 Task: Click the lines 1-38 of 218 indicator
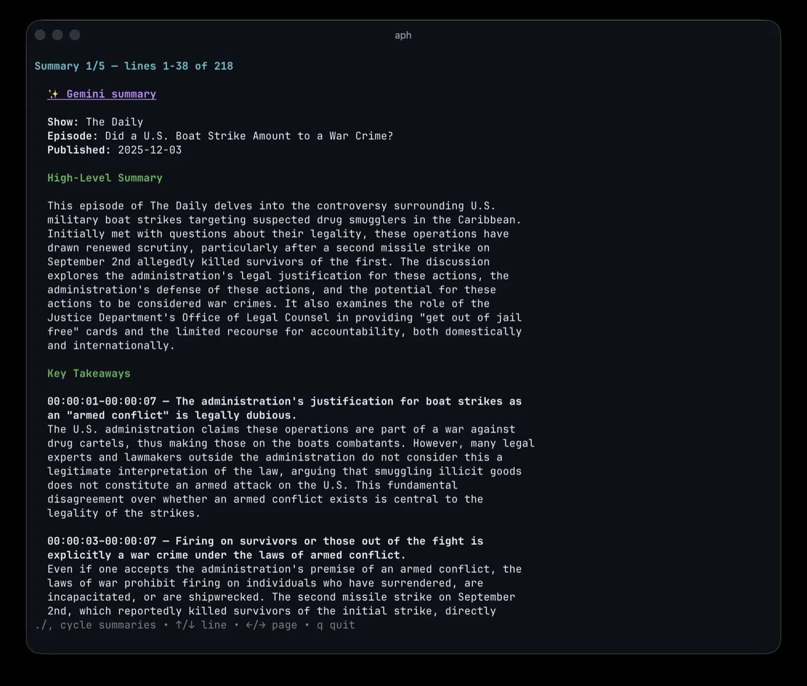tap(179, 66)
